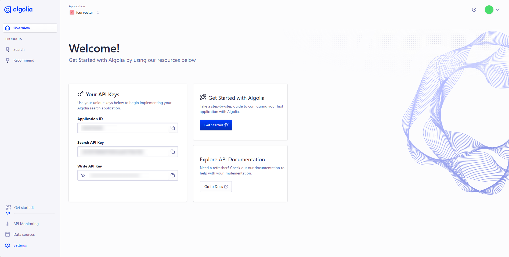Open Settings gear in sidebar
509x257 pixels.
coord(8,245)
